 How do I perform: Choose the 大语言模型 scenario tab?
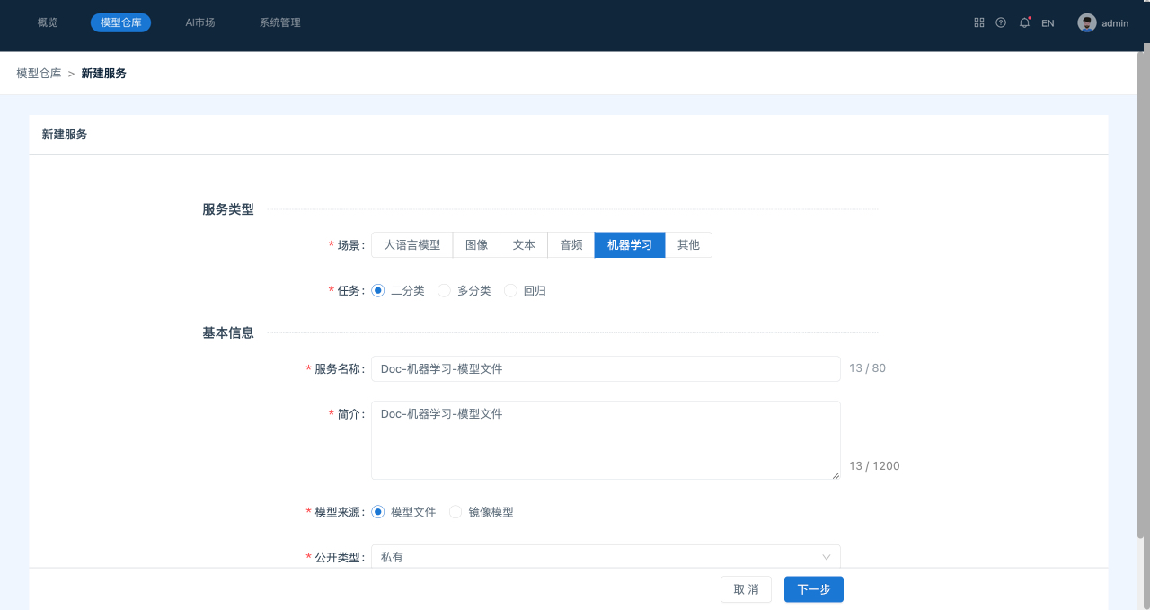[411, 244]
